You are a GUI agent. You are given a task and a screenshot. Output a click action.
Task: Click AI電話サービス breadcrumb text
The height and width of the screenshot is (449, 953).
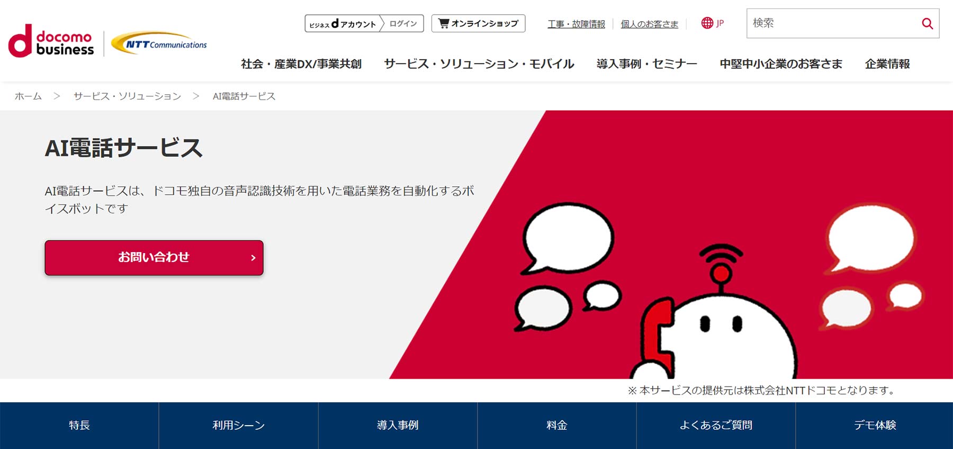click(x=244, y=96)
